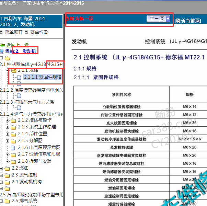Select 2.1.2 描述与操作 label
This screenshot has width=207, height=206.
point(35,120)
